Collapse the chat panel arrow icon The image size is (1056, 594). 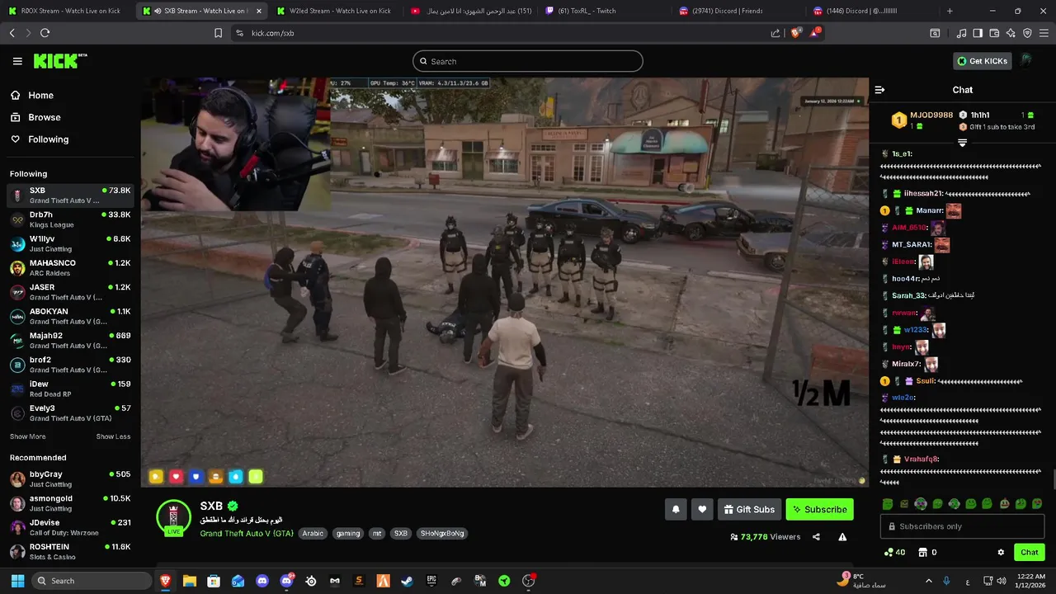(x=879, y=90)
